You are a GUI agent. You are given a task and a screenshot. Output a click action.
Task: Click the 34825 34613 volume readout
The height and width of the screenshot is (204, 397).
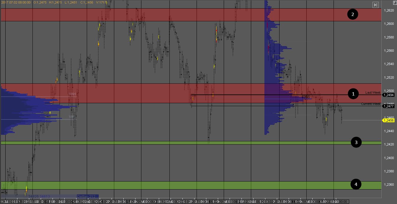click(39, 196)
